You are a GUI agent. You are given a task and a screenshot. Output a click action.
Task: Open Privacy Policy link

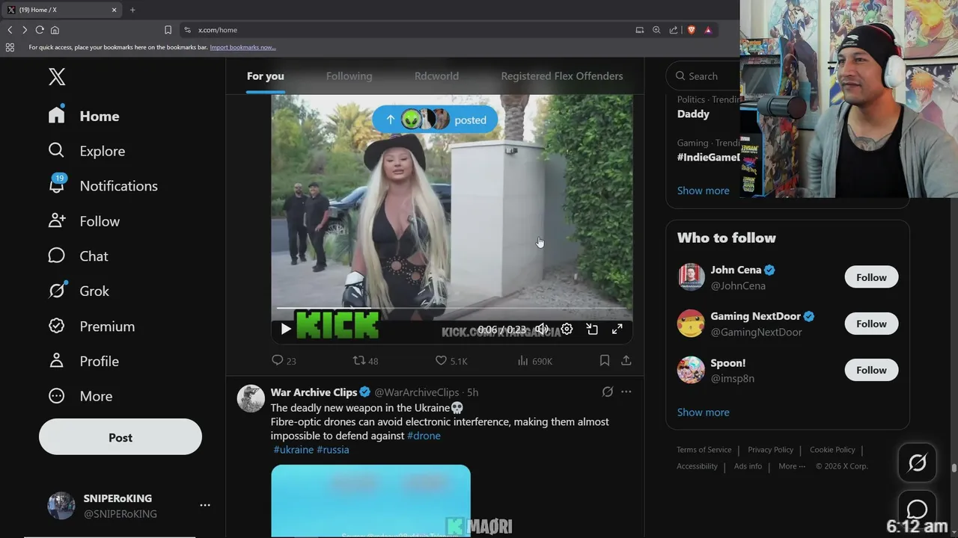pos(770,450)
